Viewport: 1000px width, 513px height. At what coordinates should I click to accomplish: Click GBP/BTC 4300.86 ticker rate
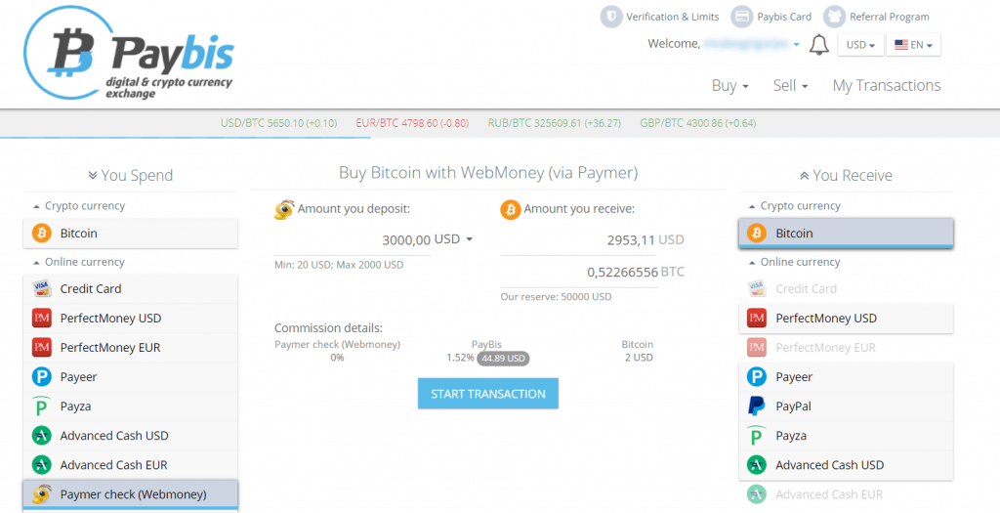pyautogui.click(x=697, y=123)
